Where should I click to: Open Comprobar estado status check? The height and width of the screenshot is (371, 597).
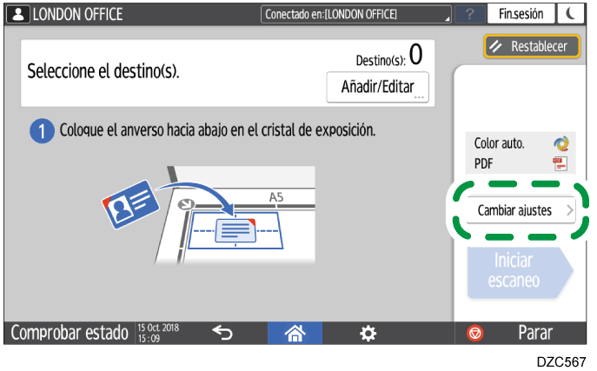(x=70, y=333)
